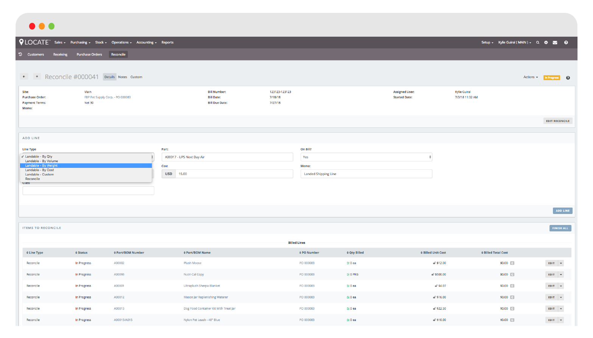Click the Cost field showing 15.00

[234, 174]
